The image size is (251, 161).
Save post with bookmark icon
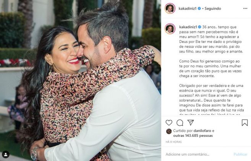245,123
